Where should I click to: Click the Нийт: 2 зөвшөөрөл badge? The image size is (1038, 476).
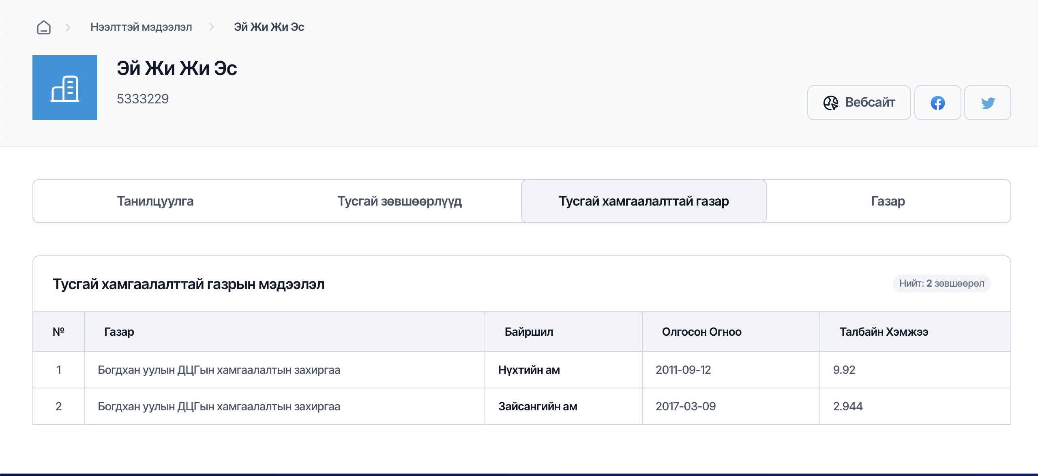click(941, 283)
